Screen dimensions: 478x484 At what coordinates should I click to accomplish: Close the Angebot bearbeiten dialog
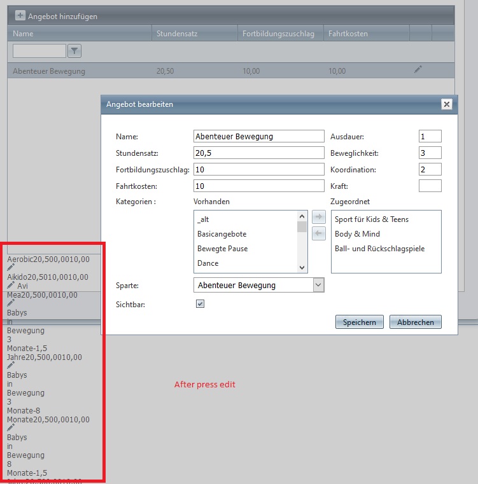tap(446, 104)
